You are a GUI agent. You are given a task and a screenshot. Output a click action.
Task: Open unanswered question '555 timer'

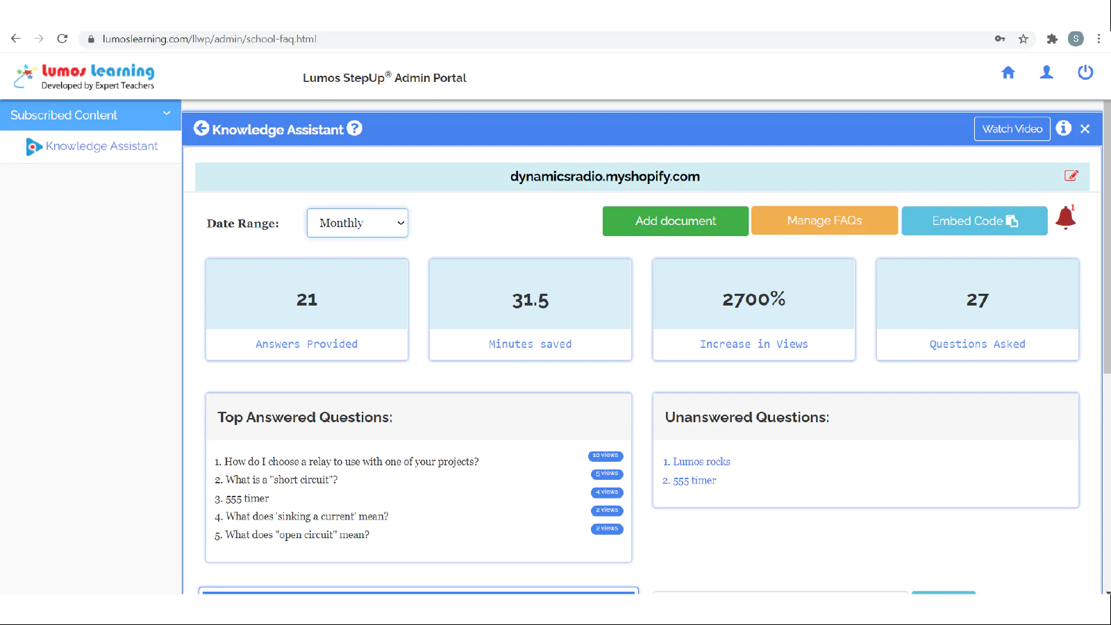pyautogui.click(x=694, y=481)
